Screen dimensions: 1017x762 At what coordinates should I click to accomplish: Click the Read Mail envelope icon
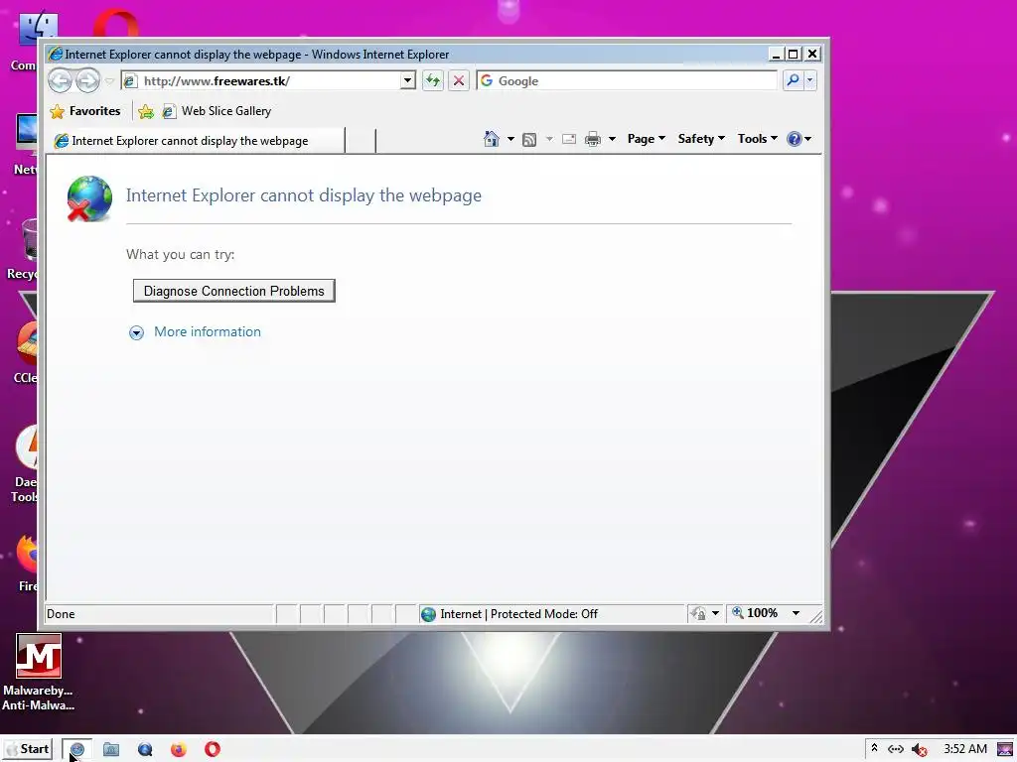[569, 139]
